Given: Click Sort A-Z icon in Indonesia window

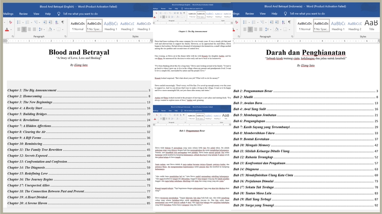Looking at the screenshot, I should click(283, 22).
